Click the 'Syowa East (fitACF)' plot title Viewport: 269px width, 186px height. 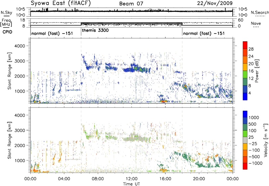click(61, 3)
